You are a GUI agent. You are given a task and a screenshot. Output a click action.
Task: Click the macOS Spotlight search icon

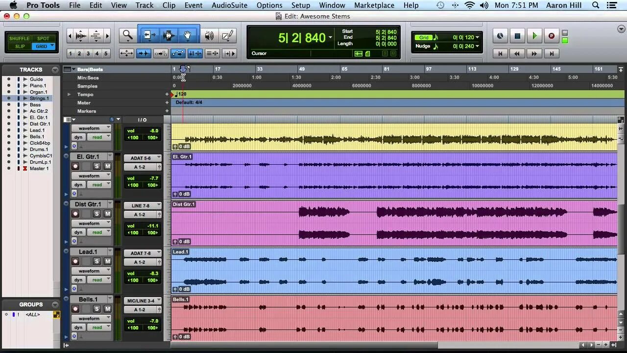pyautogui.click(x=596, y=5)
